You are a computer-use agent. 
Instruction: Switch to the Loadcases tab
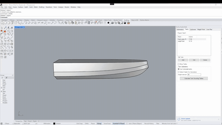[x=193, y=30]
